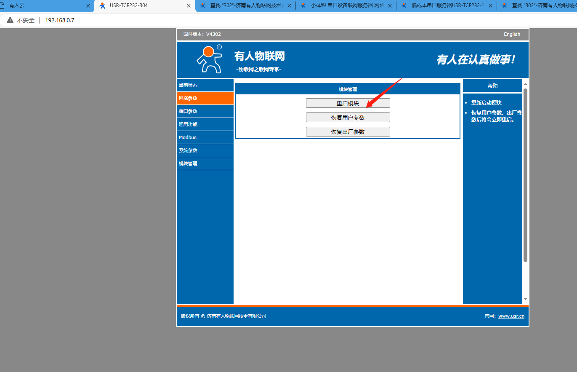Click the 帮助 help panel header
The width and height of the screenshot is (577, 372).
coord(492,86)
